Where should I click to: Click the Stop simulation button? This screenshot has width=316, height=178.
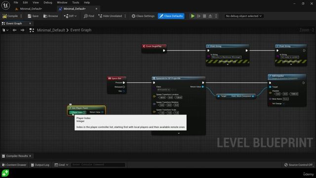[204, 16]
